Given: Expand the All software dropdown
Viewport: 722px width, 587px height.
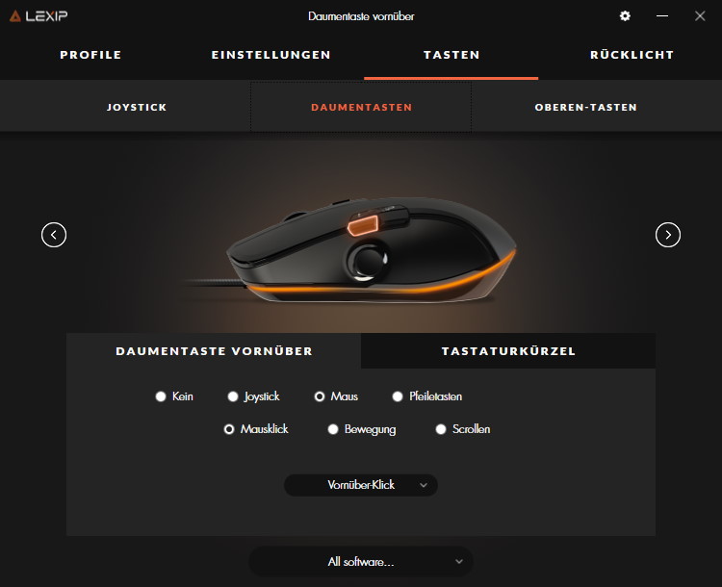Looking at the screenshot, I should point(361,562).
